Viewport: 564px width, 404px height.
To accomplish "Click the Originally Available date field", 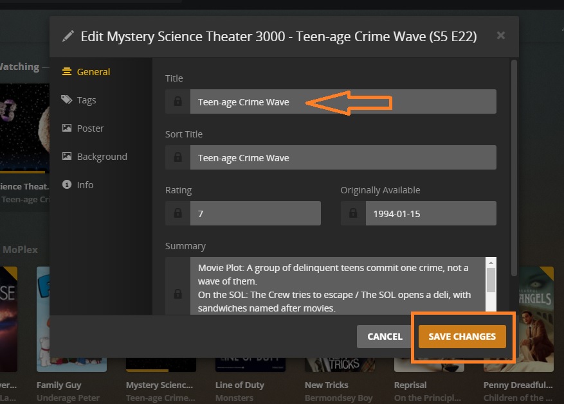I will pyautogui.click(x=431, y=213).
